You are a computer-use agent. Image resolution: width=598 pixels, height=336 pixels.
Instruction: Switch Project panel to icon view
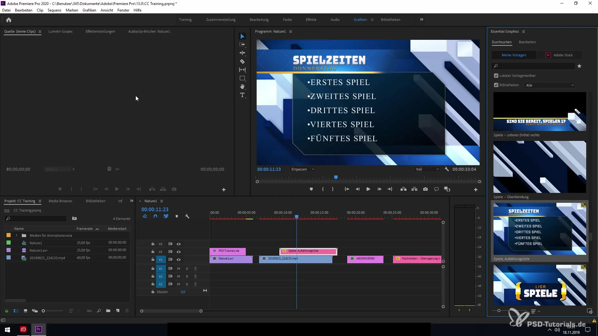(x=26, y=311)
